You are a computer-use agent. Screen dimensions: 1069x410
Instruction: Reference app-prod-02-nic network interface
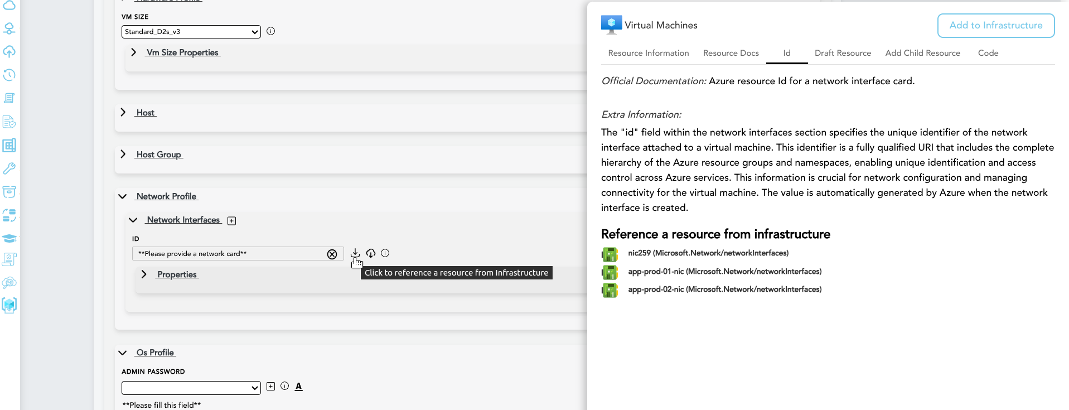pyautogui.click(x=725, y=290)
